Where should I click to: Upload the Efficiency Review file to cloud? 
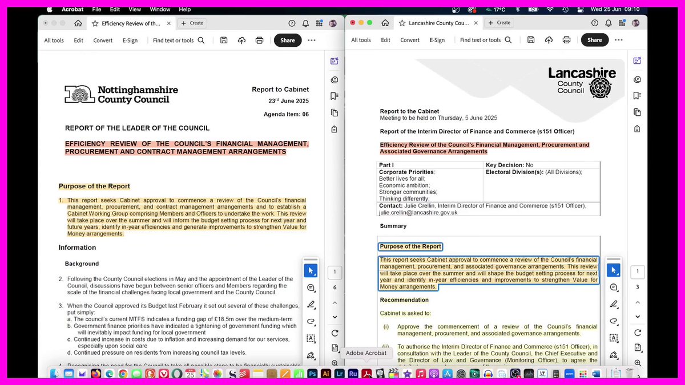241,40
